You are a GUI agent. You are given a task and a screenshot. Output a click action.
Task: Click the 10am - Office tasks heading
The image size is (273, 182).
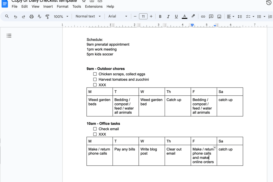click(x=103, y=124)
